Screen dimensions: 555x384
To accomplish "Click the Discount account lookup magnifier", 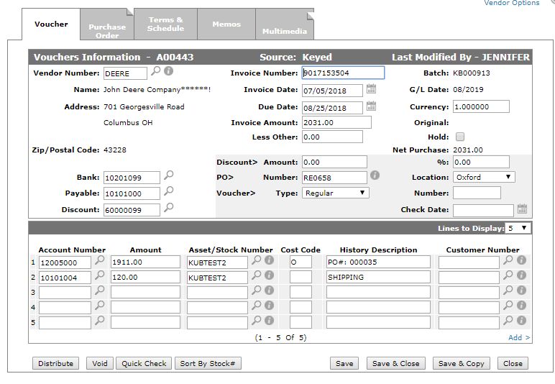I will pyautogui.click(x=168, y=208).
